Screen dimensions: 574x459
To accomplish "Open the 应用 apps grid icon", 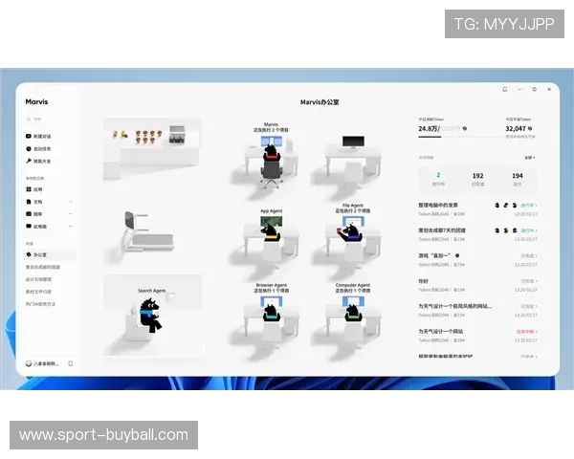I will (x=29, y=189).
